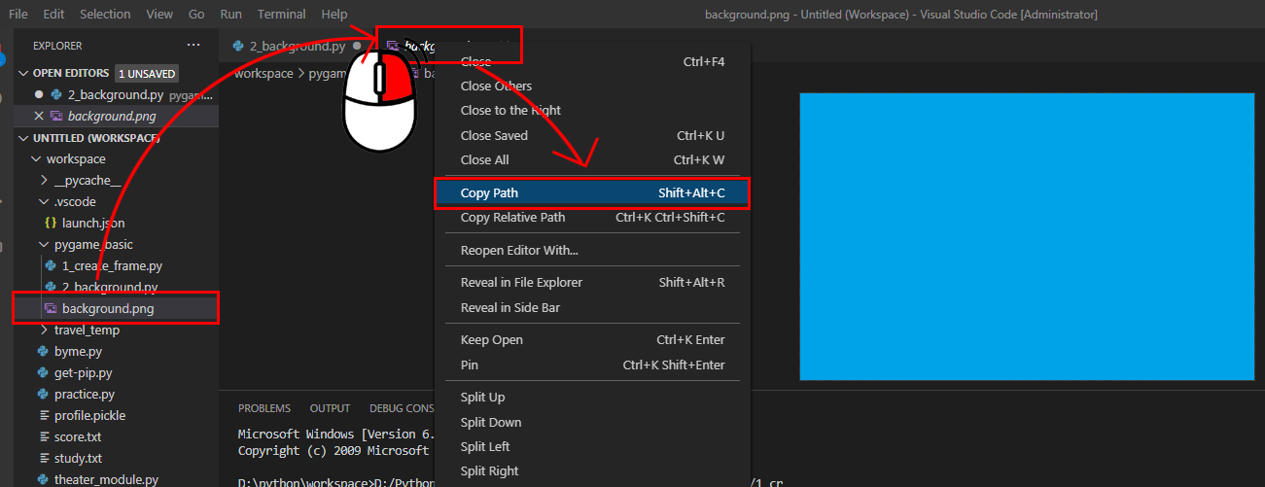
Task: Click unsaved dot beside 2_background.py in Open Editors
Action: [39, 94]
